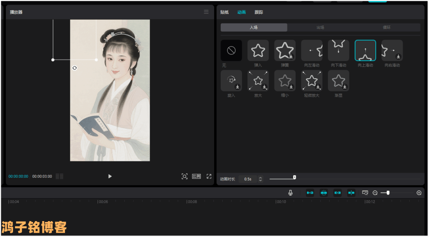Open the 比例 aspect ratio selector
The height and width of the screenshot is (237, 429).
pos(196,176)
